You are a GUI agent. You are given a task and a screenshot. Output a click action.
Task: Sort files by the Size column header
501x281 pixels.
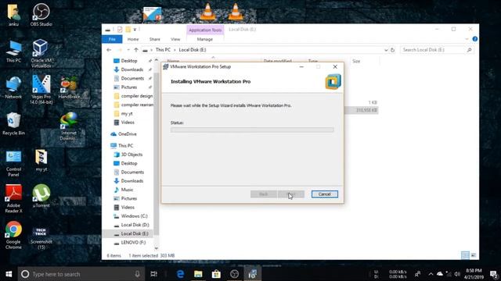pyautogui.click(x=356, y=61)
